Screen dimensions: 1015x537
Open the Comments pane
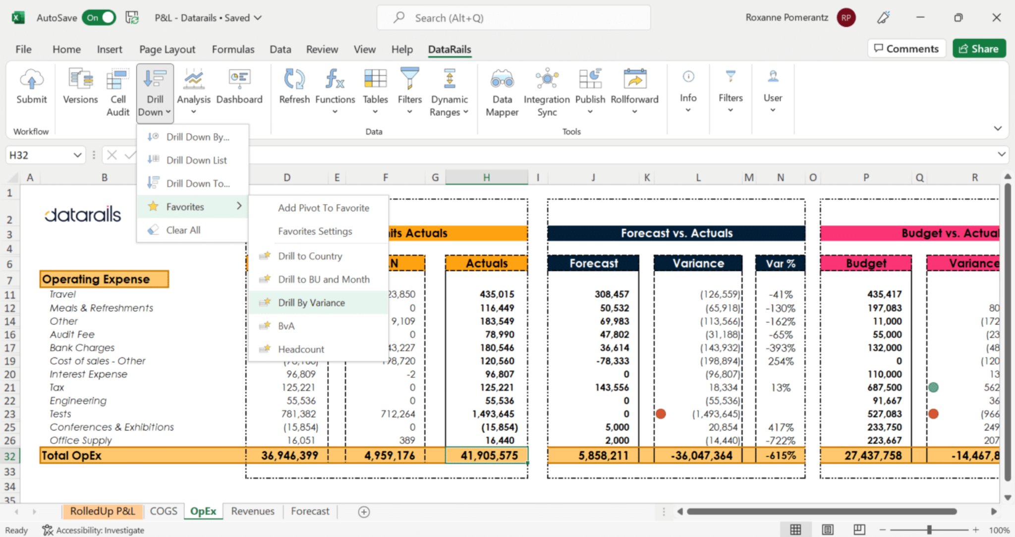906,49
